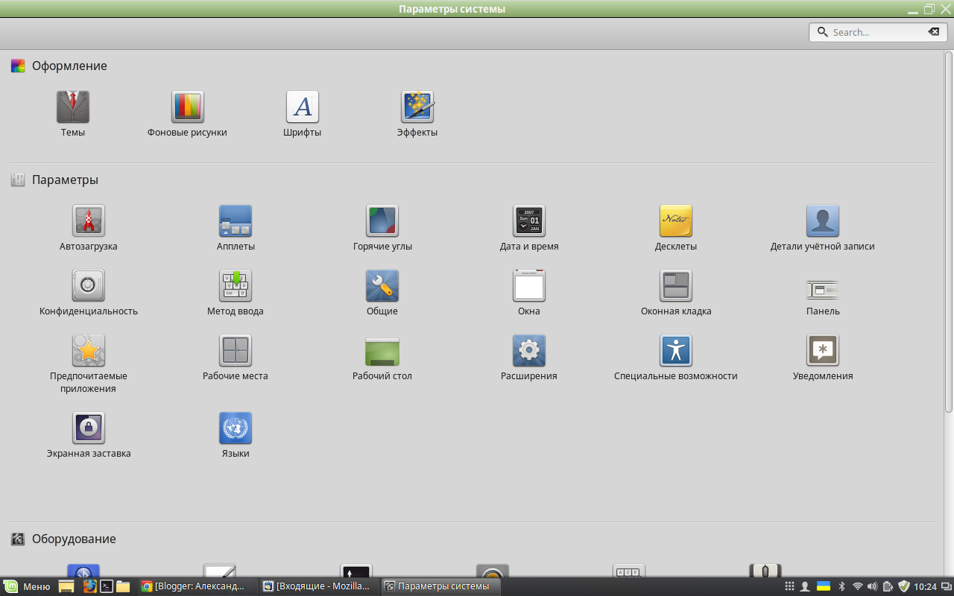Screen dimensions: 954x596
Task: Click the Оформление section heading
Action: (x=69, y=66)
